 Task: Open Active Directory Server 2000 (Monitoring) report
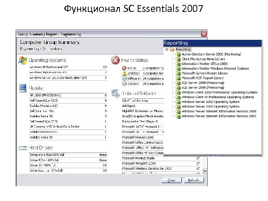click(211, 54)
